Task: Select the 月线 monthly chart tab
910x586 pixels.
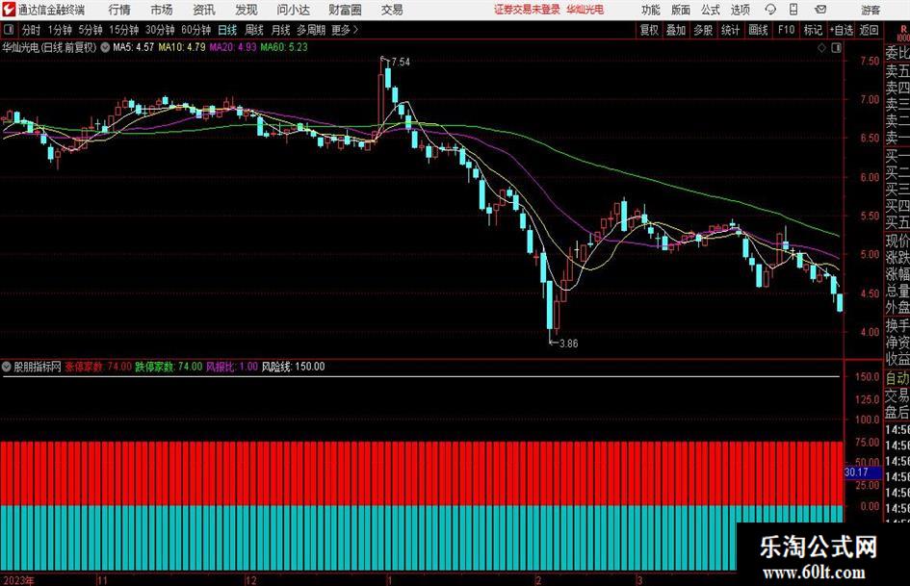Action: [281, 30]
